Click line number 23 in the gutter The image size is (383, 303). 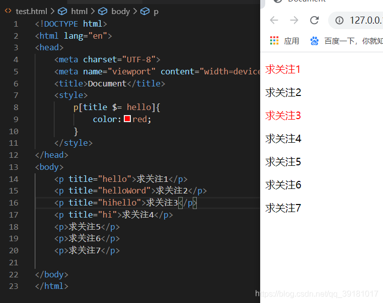[14, 286]
